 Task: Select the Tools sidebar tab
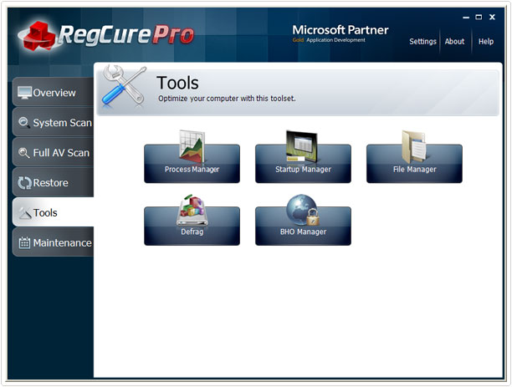pyautogui.click(x=53, y=212)
